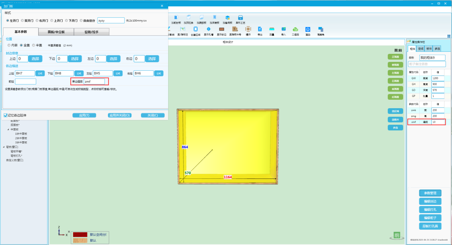Click the 单边缝距 zmf input field
This screenshot has height=245, width=452.
pos(94,81)
